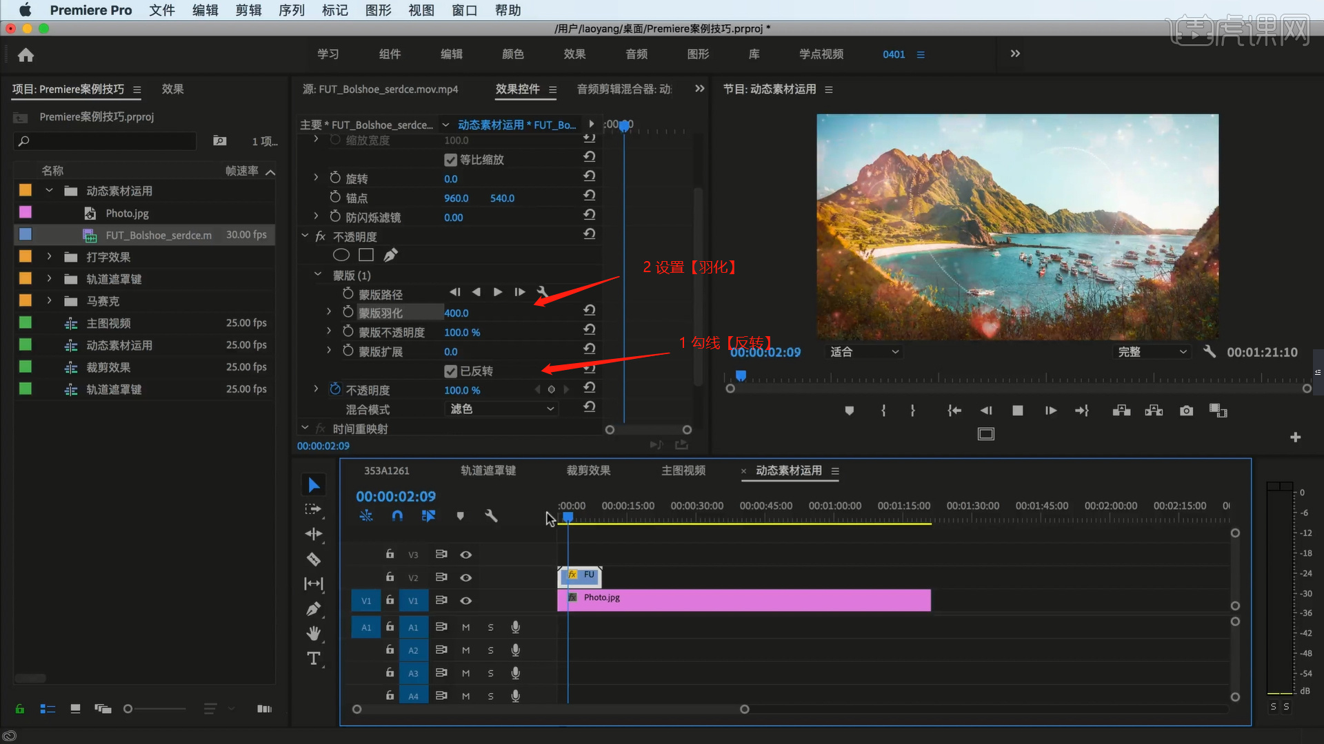The image size is (1324, 744).
Task: Go to the Home screen
Action: [26, 55]
